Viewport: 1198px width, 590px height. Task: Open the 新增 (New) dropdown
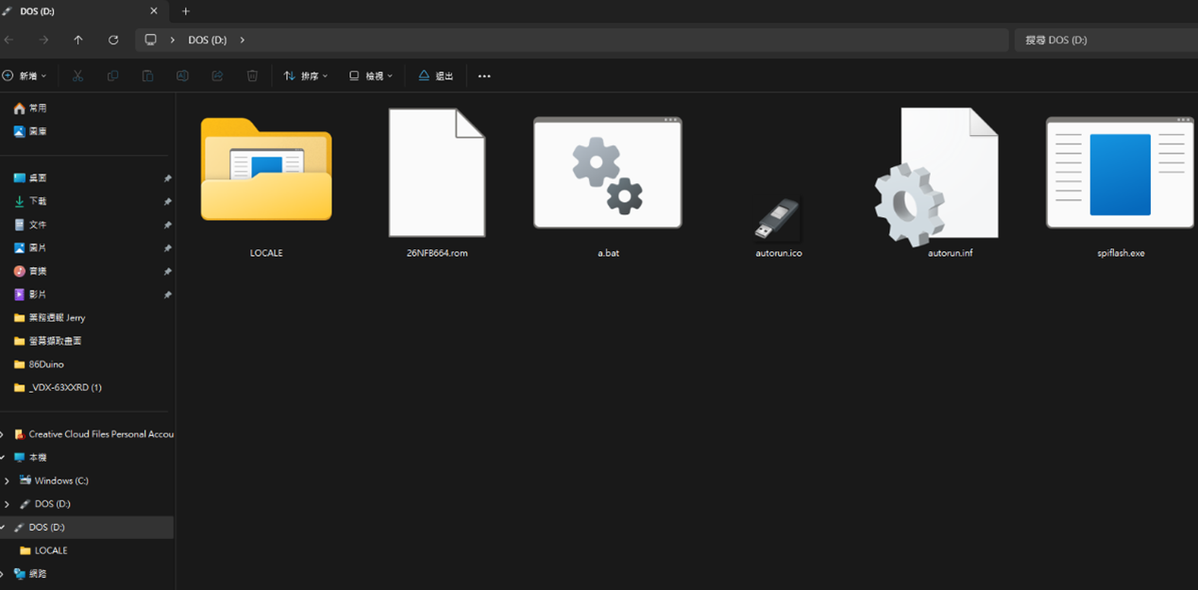coord(25,76)
